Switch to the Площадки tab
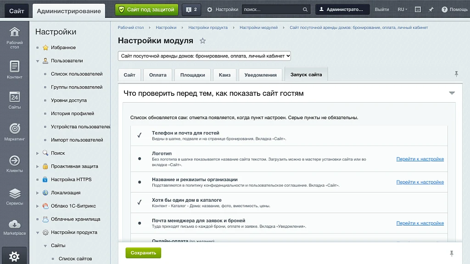 click(x=193, y=75)
